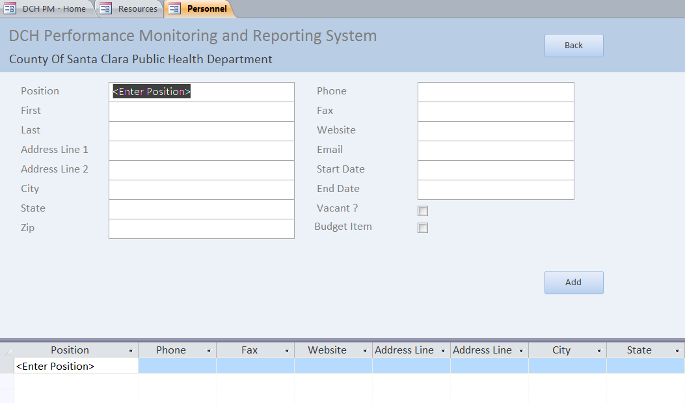Open the Website column dropdown arrow
The width and height of the screenshot is (685, 403).
click(365, 351)
